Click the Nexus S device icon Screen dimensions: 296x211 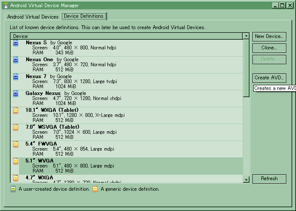(16, 43)
